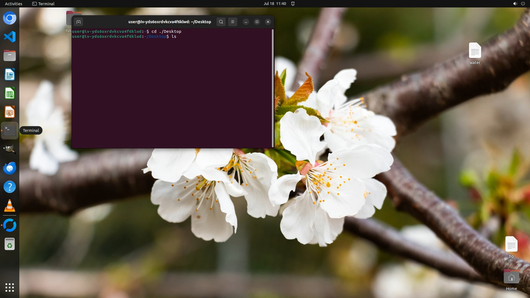Viewport: 530px width, 298px height.
Task: Expand the system volume and power menu
Action: coord(519,4)
